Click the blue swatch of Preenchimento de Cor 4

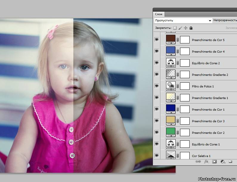[x=171, y=51]
